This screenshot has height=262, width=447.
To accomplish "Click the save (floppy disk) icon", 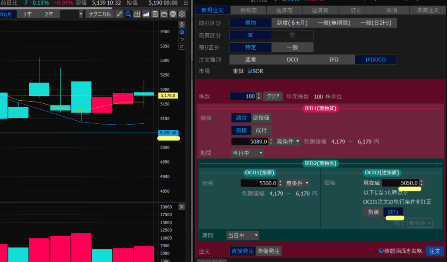I will pos(155,14).
